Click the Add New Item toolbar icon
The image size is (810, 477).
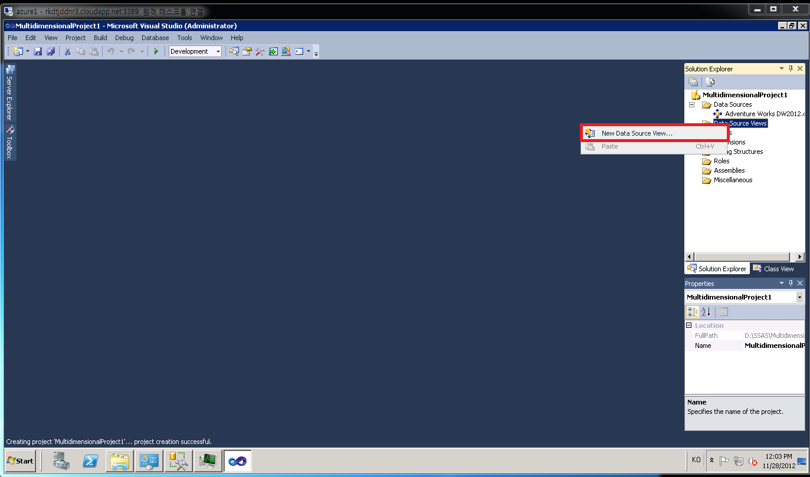pos(17,51)
